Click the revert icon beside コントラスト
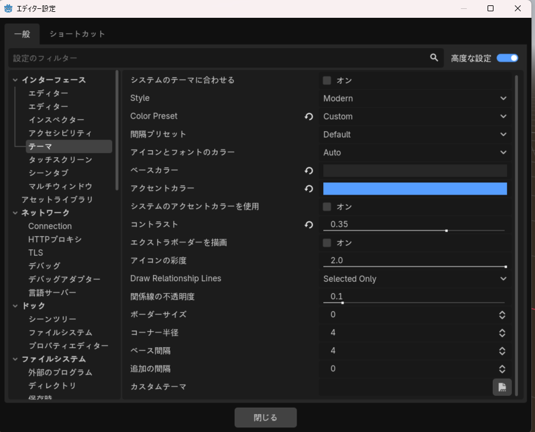The height and width of the screenshot is (432, 535). tap(308, 225)
